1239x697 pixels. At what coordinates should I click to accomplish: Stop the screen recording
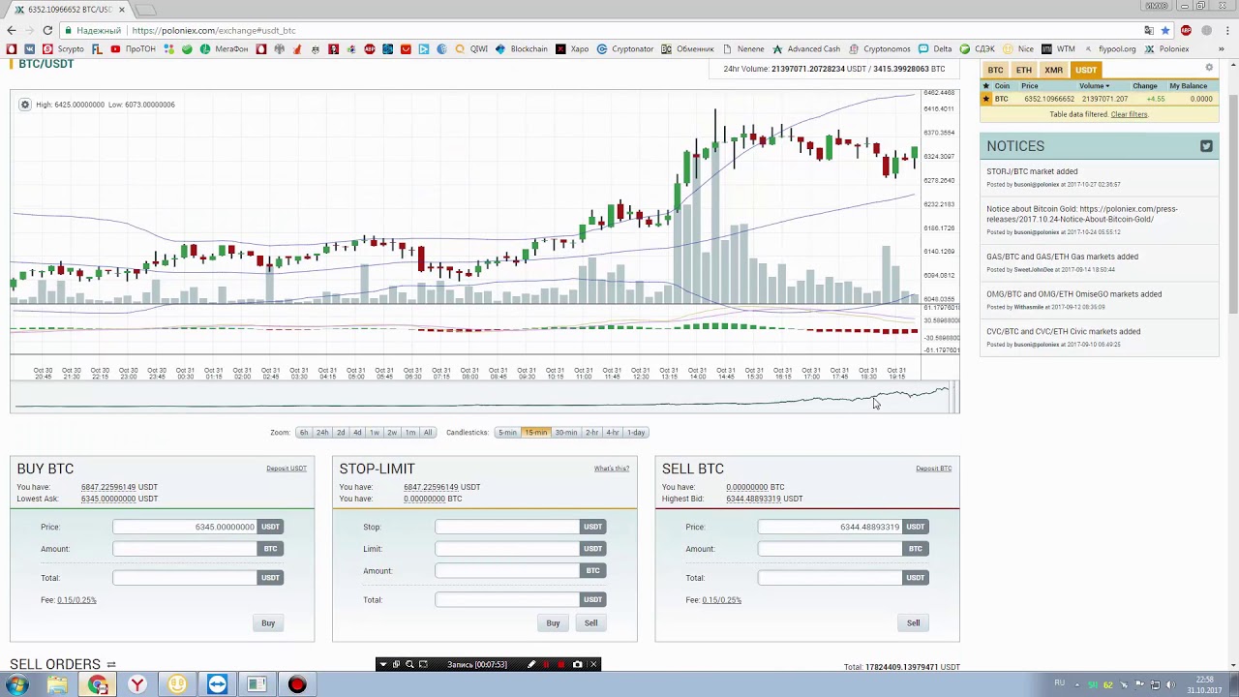point(561,664)
